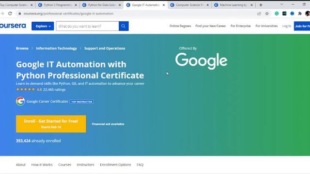This screenshot has height=174, width=310.
Task: Open the tab search chevron dropdown
Action: pyautogui.click(x=281, y=4)
